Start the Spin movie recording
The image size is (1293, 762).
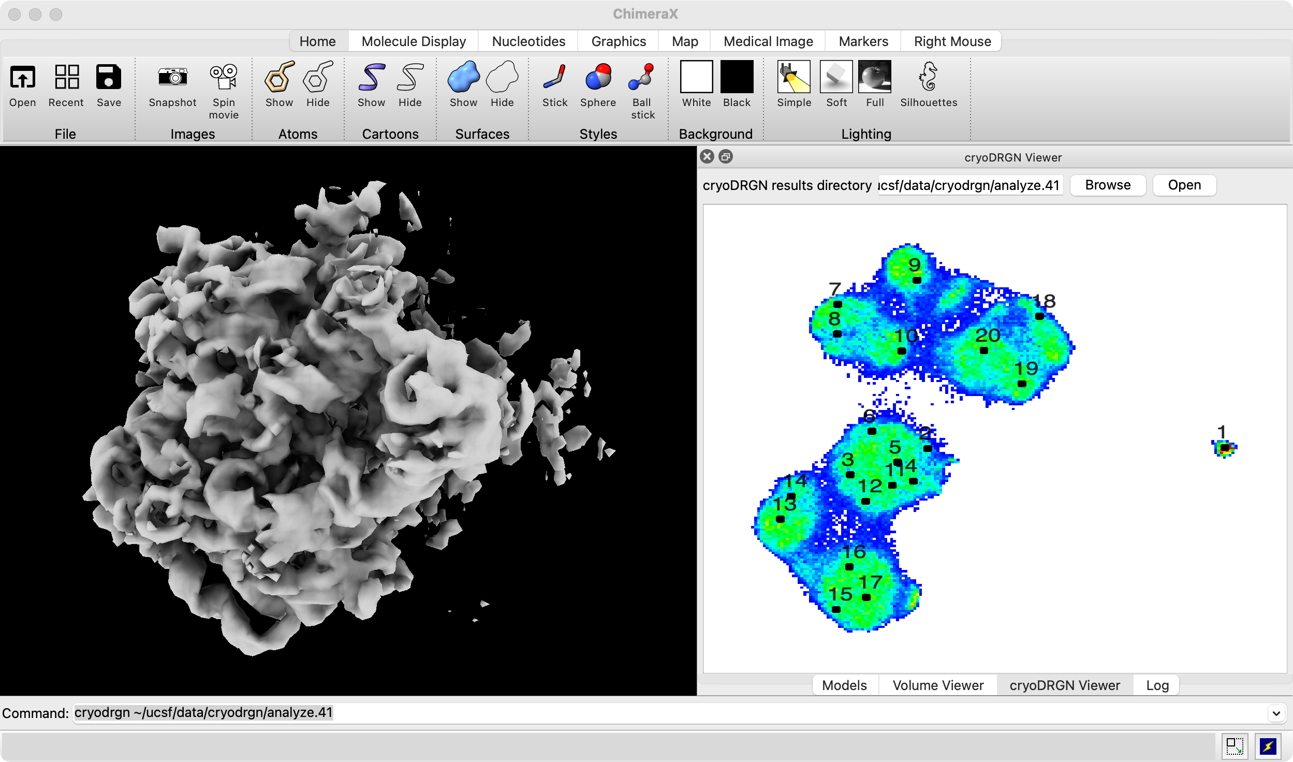224,78
